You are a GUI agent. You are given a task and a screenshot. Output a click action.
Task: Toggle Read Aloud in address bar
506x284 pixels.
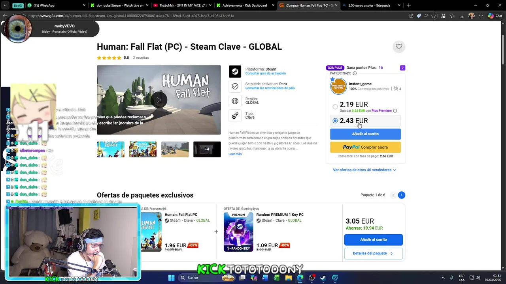426,16
